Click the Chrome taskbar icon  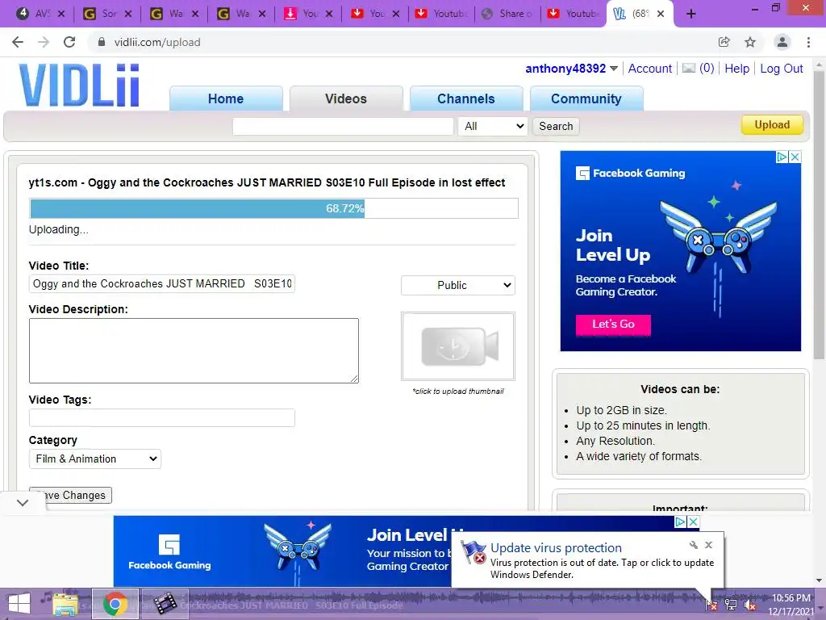coord(115,604)
